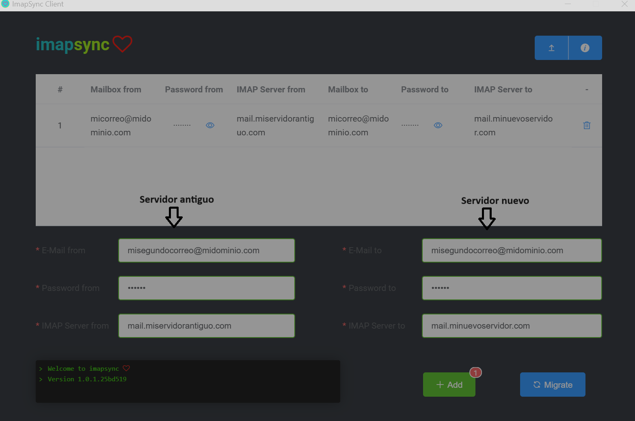Click the Migrate button

coord(553,385)
